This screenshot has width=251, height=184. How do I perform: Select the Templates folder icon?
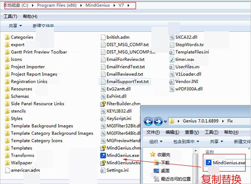[x=7, y=148]
